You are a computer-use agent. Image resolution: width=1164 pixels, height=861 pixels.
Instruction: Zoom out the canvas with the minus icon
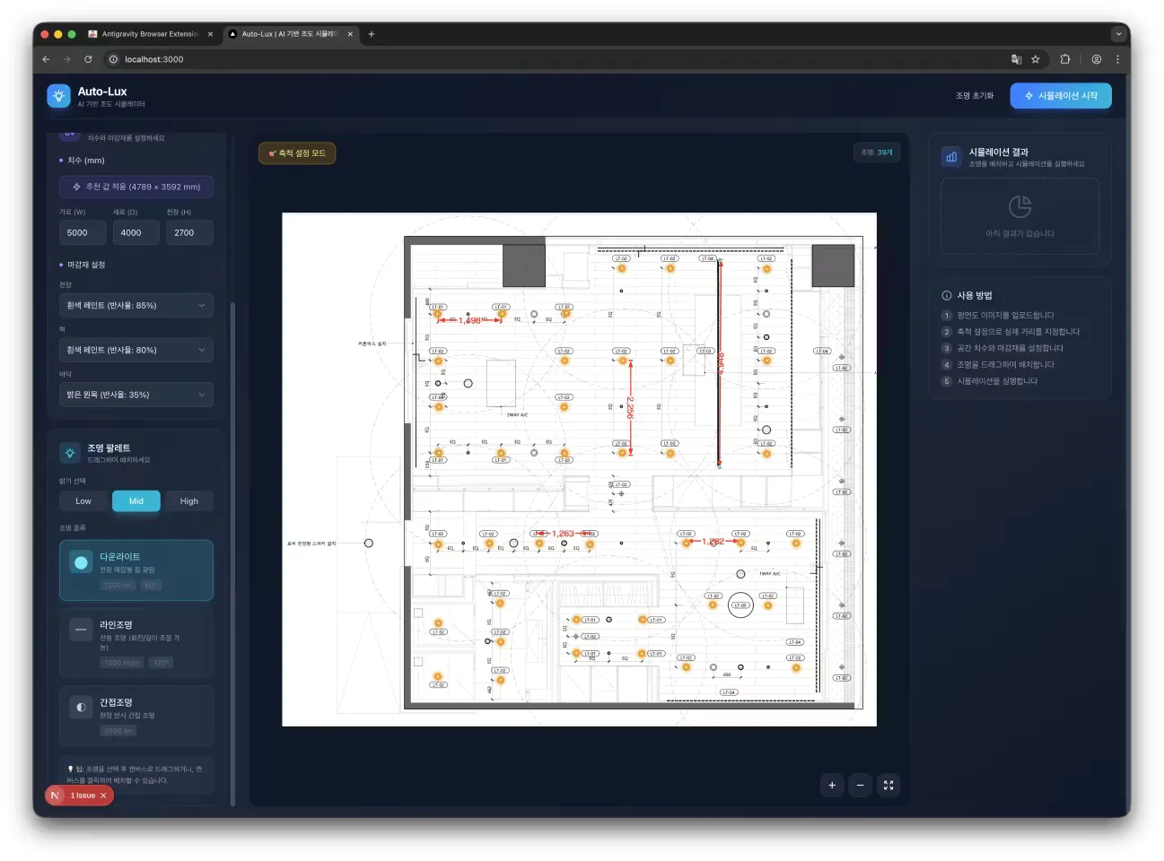click(x=860, y=786)
